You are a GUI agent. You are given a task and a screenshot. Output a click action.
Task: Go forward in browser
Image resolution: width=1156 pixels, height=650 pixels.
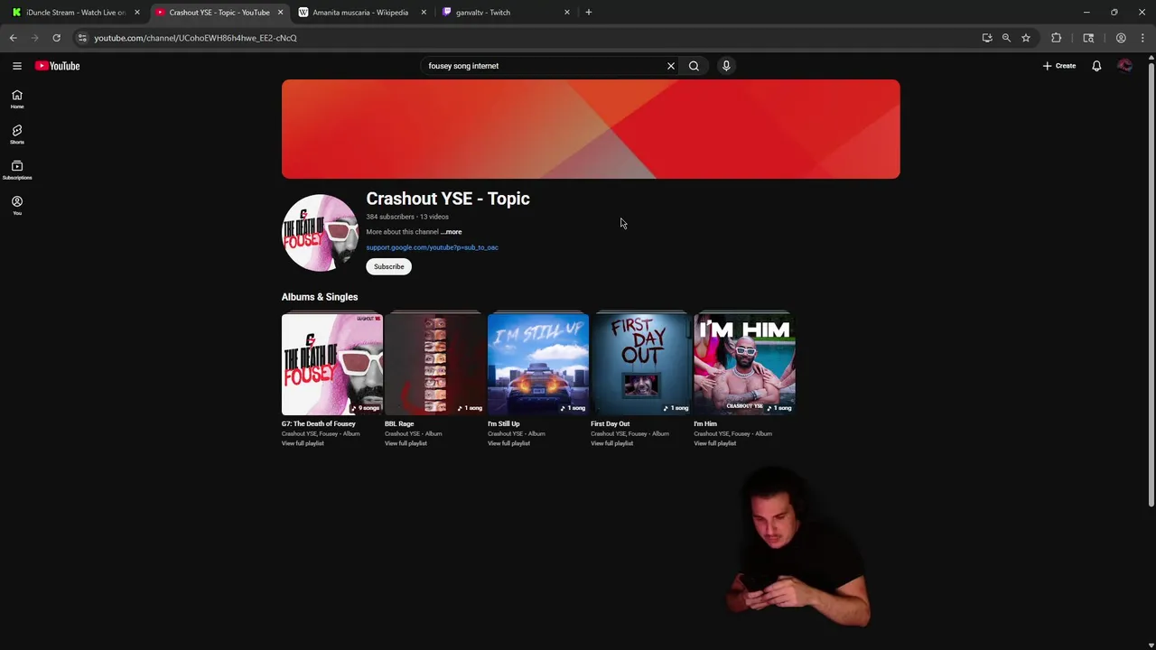tap(35, 38)
